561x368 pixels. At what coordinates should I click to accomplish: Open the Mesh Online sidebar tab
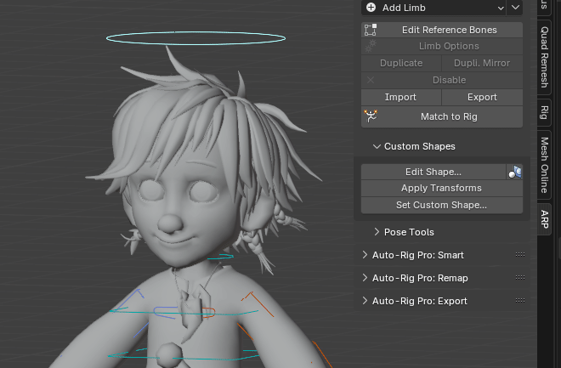pyautogui.click(x=545, y=165)
